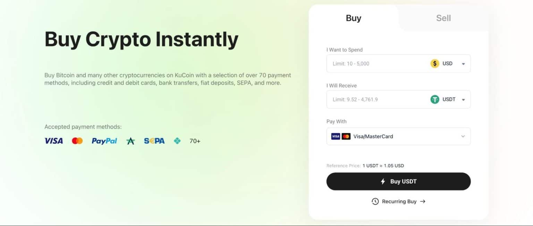Click the lightning bolt on Buy USDT button
The image size is (533, 226).
pyautogui.click(x=383, y=181)
